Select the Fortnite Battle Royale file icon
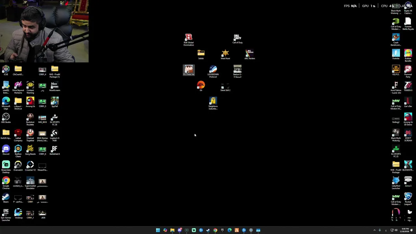Screen dimensions: 416x234 [408, 24]
